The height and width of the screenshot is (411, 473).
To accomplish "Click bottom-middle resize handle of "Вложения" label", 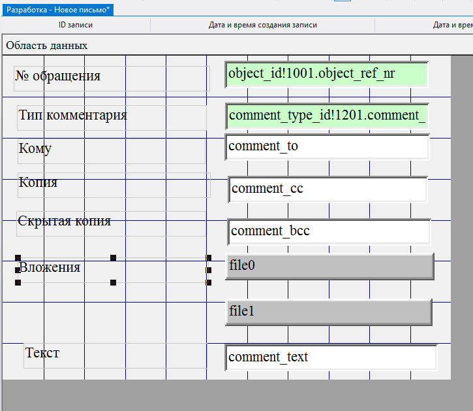I will tap(113, 282).
